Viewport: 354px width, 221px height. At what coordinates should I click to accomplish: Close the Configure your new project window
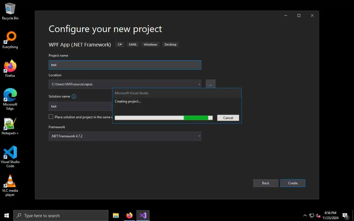312,15
